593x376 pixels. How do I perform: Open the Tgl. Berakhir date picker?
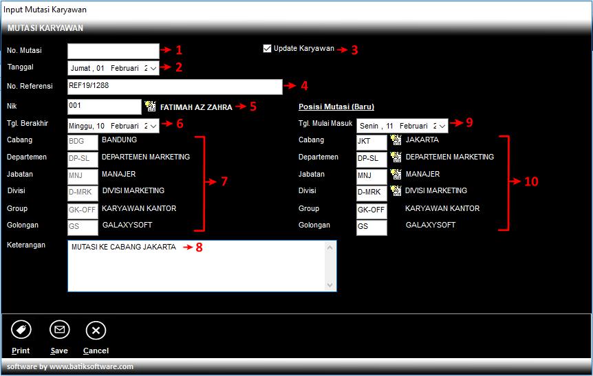click(x=153, y=126)
